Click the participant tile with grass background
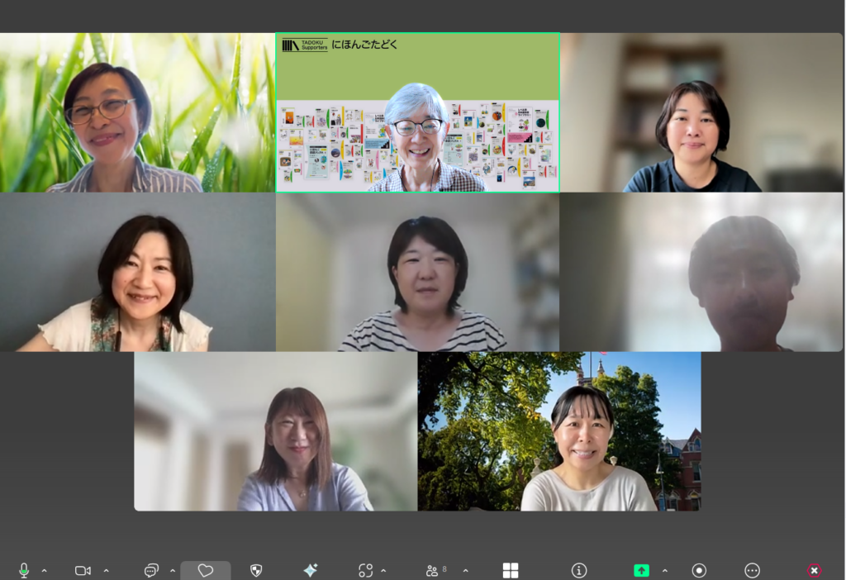Screen dimensions: 846x580 pyautogui.click(x=137, y=112)
